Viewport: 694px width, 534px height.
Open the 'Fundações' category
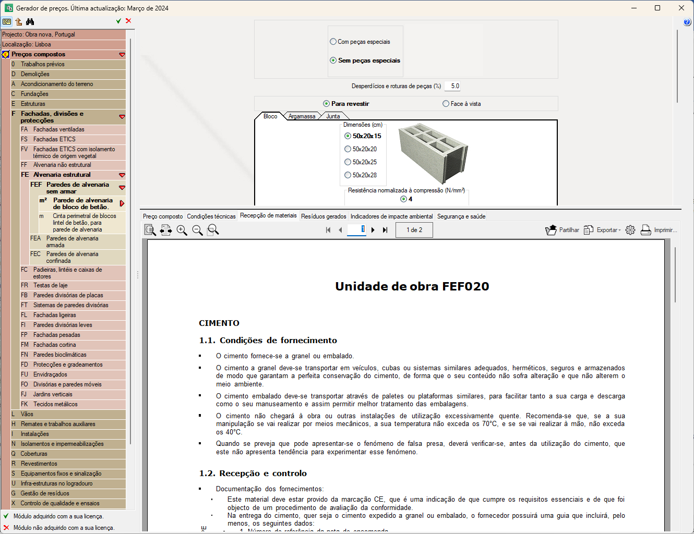(68, 94)
